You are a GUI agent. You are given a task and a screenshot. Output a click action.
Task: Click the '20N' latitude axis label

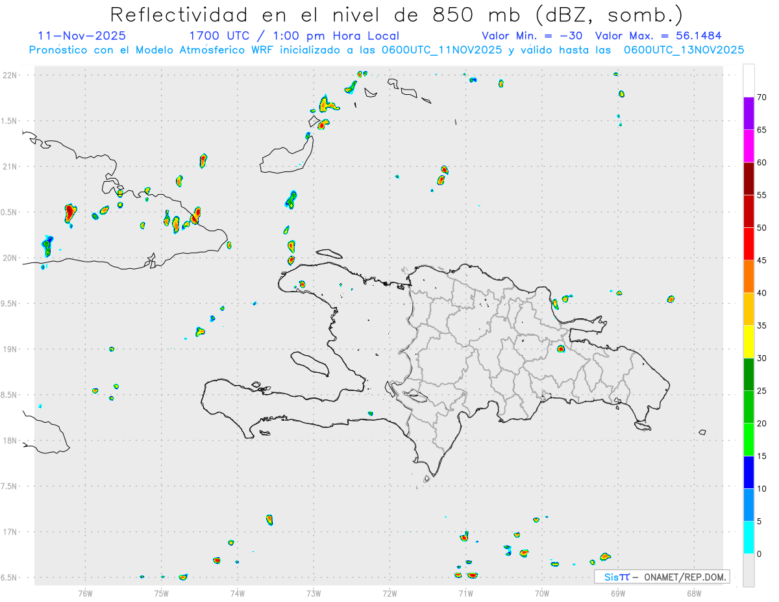(10, 258)
